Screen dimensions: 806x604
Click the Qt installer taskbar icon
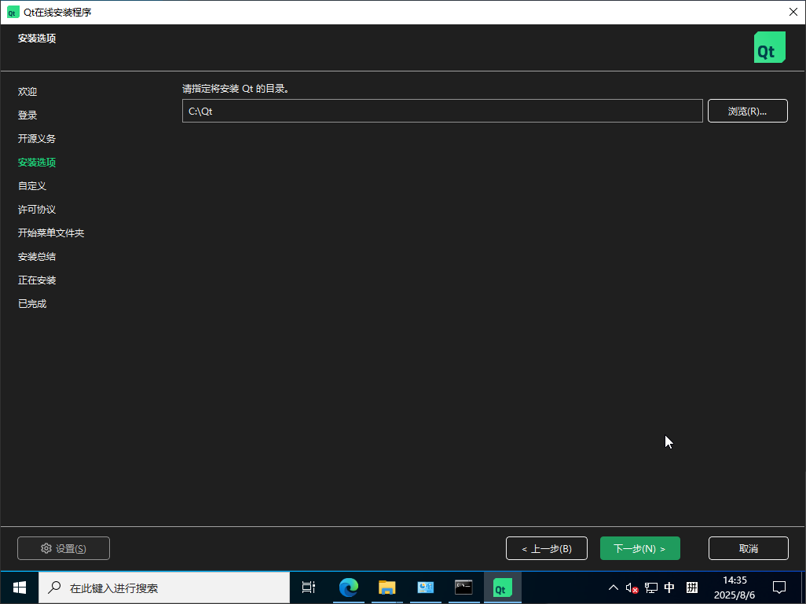click(502, 587)
